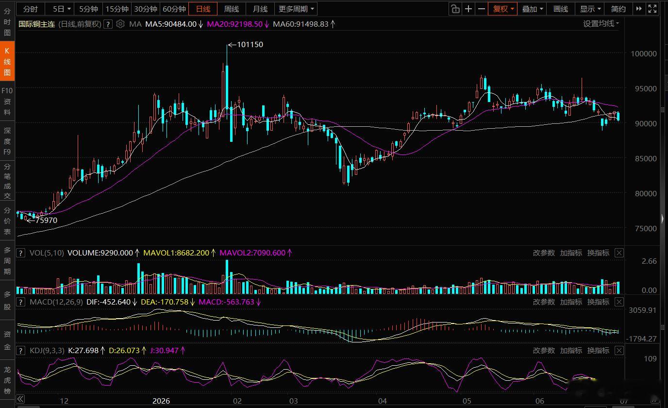Click the 75970 low price label
668x408 pixels.
(46, 220)
